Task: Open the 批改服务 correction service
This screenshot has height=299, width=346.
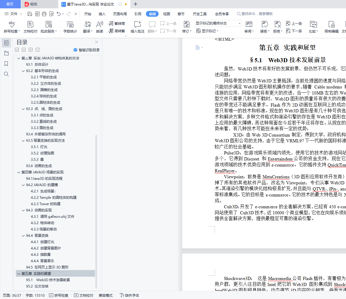Action: tap(49, 27)
